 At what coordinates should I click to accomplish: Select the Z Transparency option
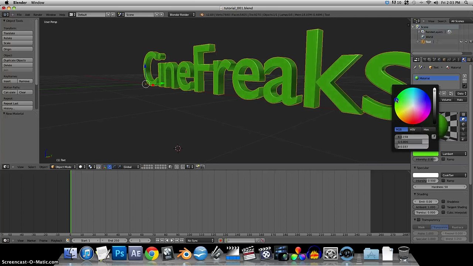tap(439, 227)
